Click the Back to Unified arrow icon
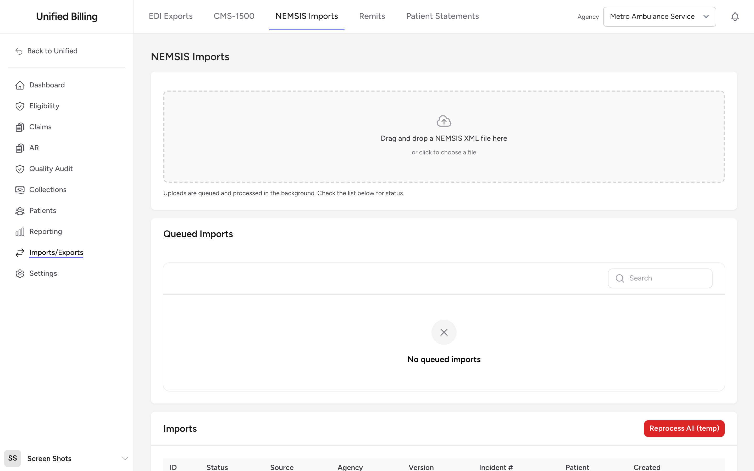754x471 pixels. 19,51
